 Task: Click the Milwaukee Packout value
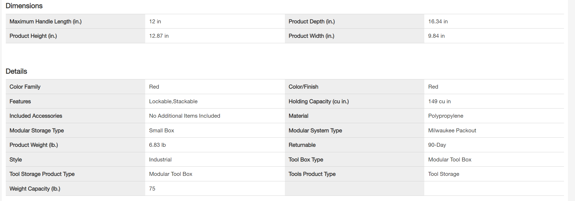(452, 131)
